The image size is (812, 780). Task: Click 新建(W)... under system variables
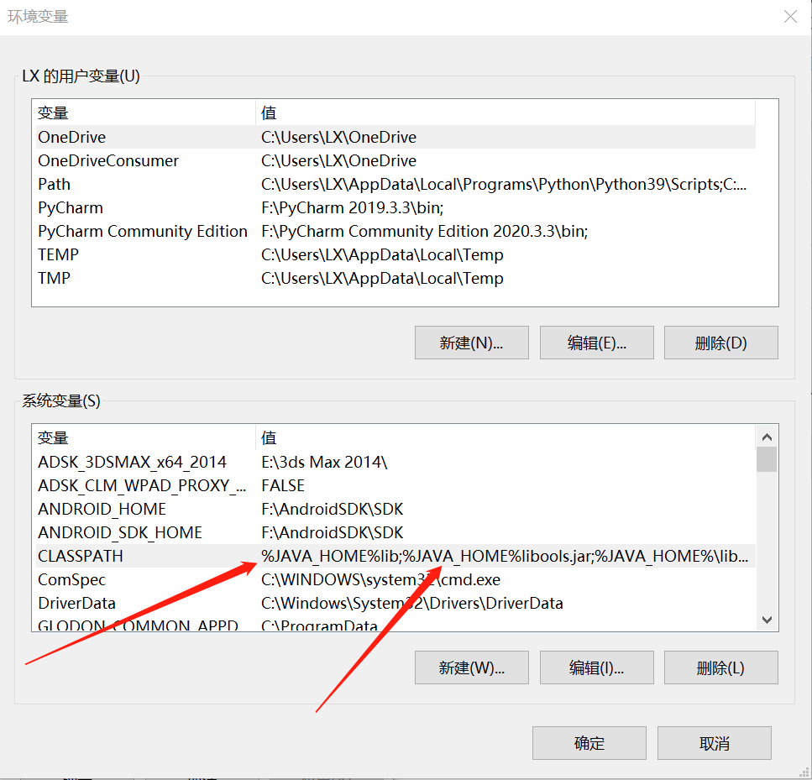[471, 667]
